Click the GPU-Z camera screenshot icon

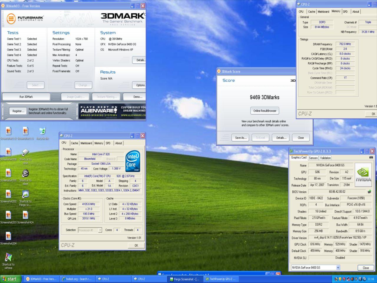click(371, 157)
